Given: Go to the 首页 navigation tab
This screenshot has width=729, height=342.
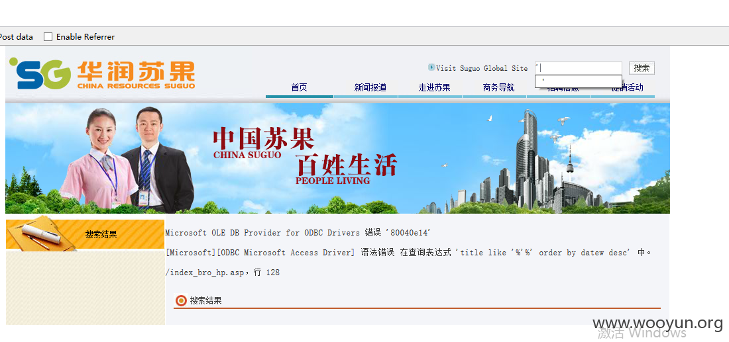Looking at the screenshot, I should point(299,87).
